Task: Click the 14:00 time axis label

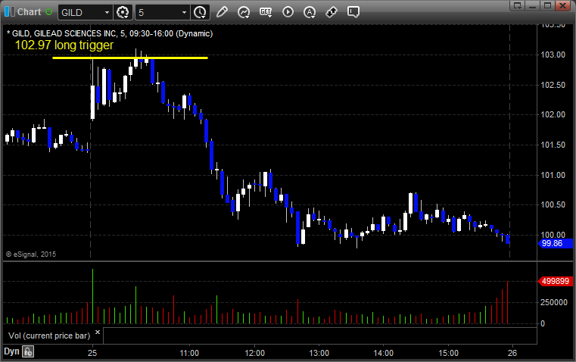Action: [384, 353]
